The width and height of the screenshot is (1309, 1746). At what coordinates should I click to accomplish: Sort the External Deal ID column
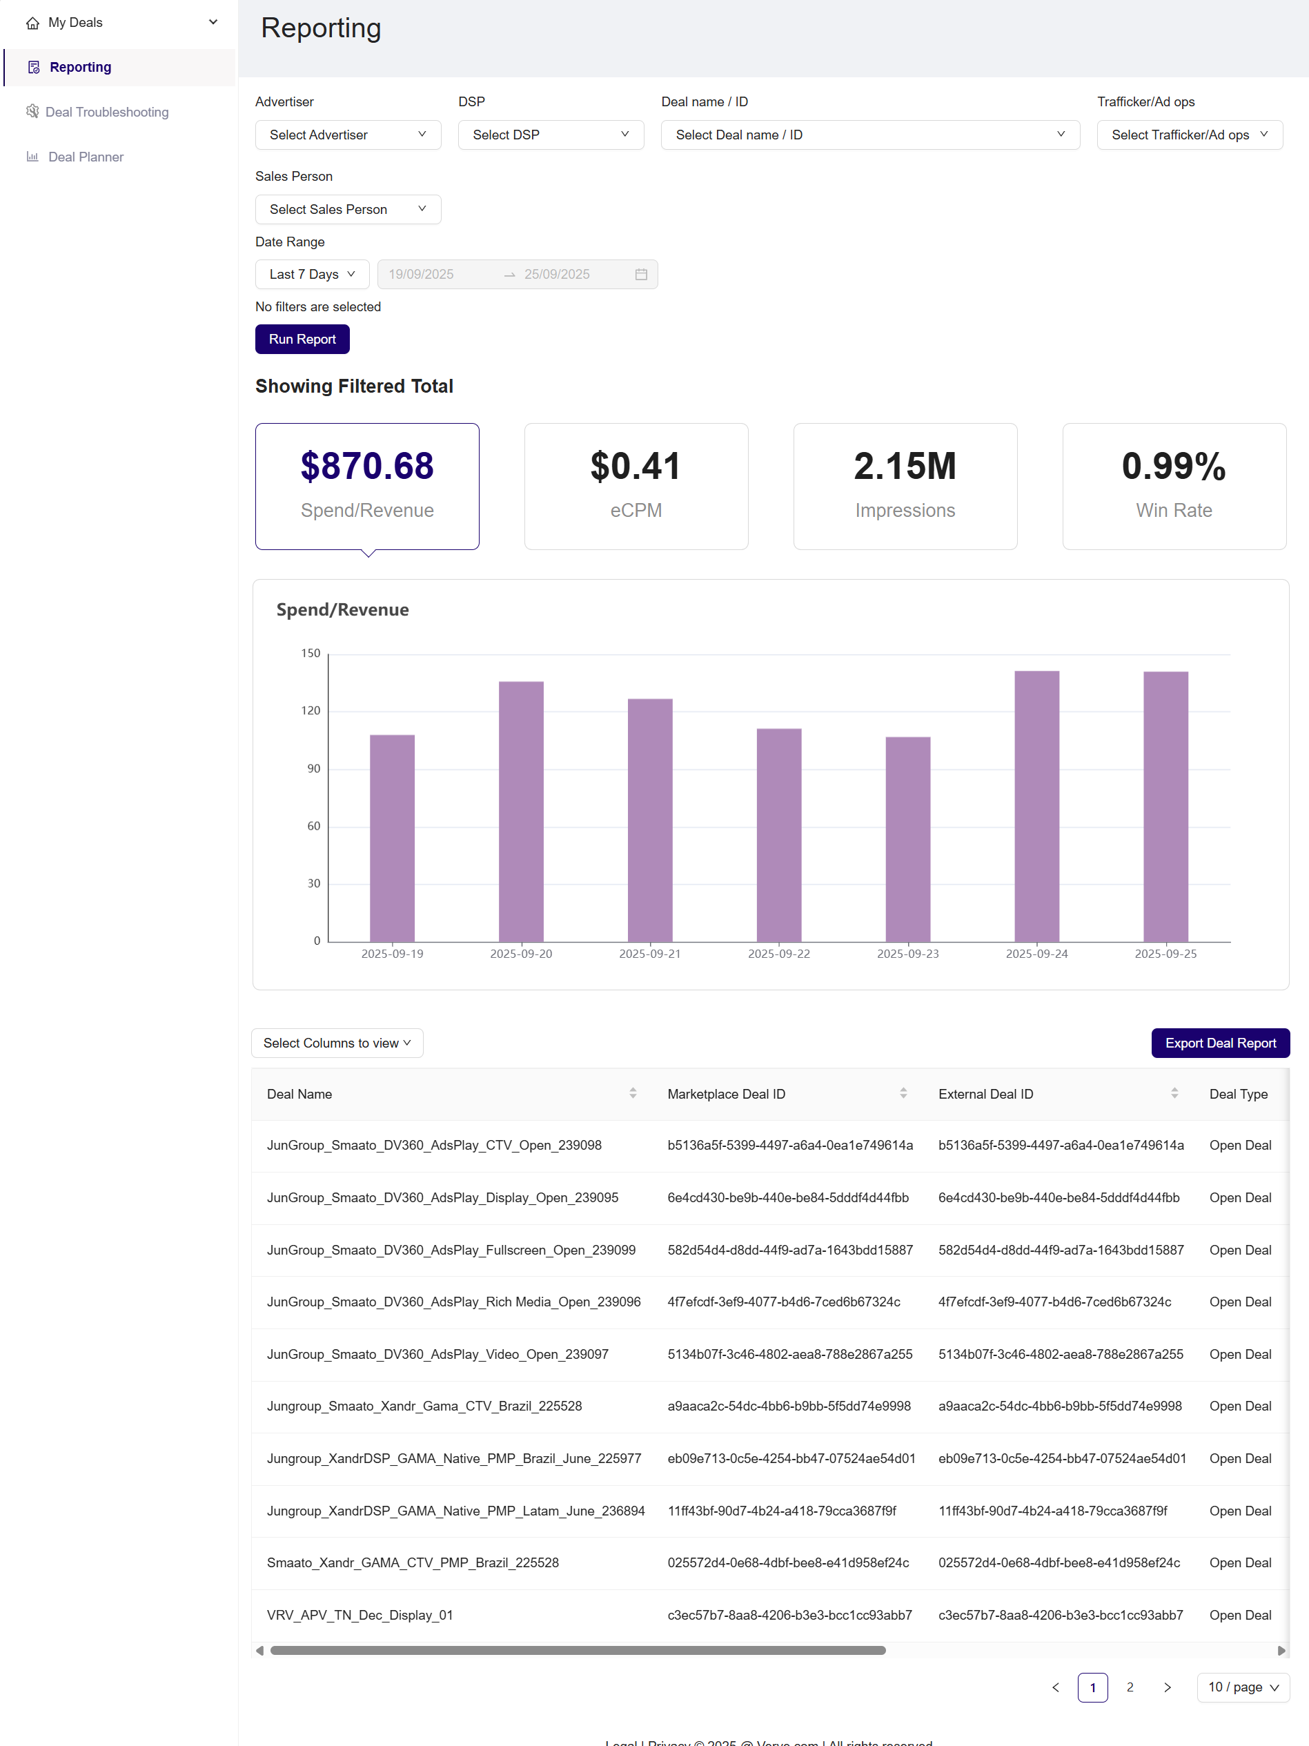(x=1174, y=1093)
